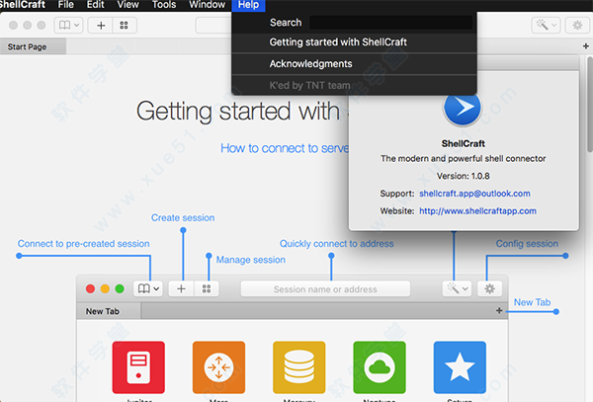593x402 pixels.
Task: Click the Create session label
Action: (183, 217)
